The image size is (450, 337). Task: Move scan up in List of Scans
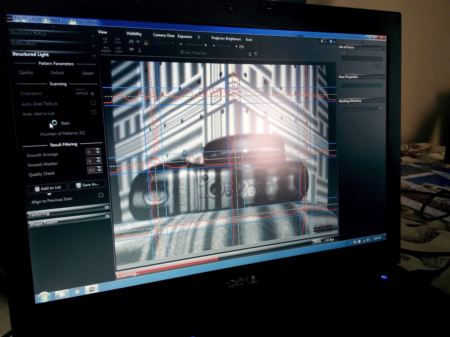coord(343,66)
